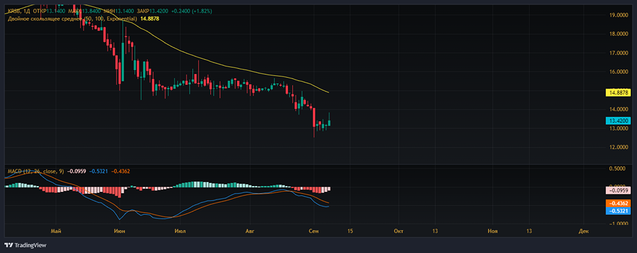Click the 15 date right after Сен
Screen dimensions: 637x253
click(350, 231)
